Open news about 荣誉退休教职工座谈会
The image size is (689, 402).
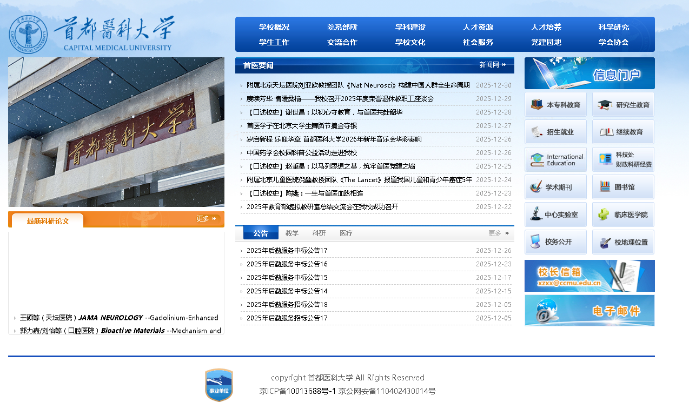click(x=340, y=99)
